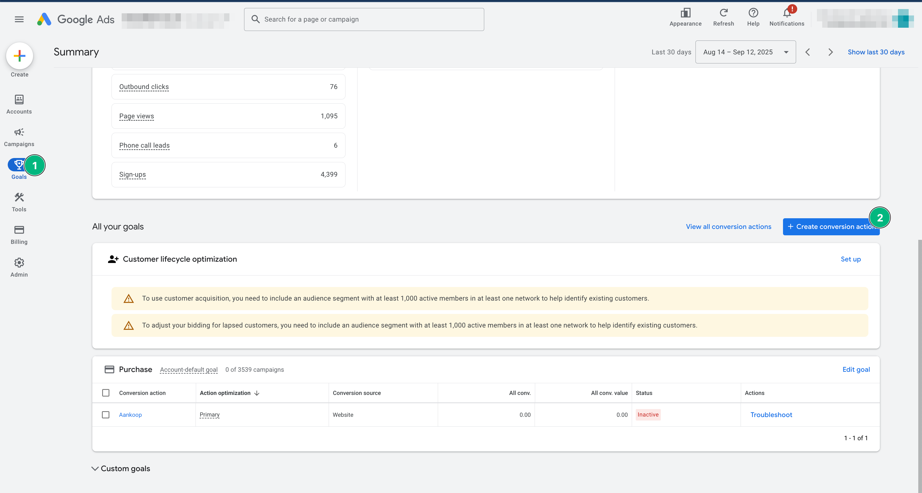Go to the previous date period
This screenshot has height=493, width=922.
tap(808, 52)
